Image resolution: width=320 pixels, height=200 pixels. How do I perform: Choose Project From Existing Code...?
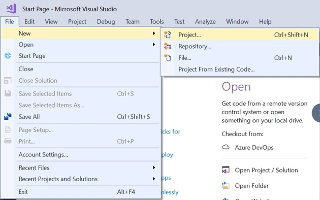click(240, 70)
